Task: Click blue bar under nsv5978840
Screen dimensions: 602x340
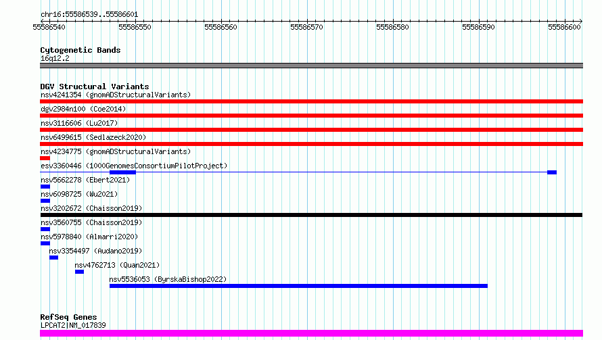Action: (45, 243)
